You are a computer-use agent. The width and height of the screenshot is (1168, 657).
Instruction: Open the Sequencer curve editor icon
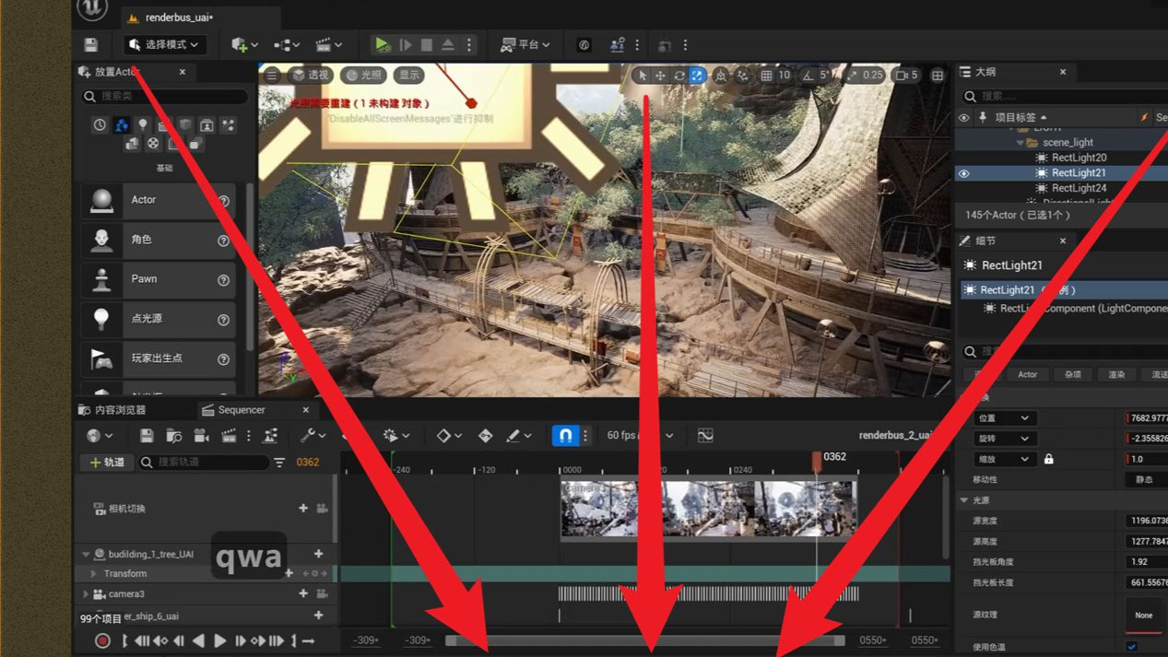coord(705,436)
